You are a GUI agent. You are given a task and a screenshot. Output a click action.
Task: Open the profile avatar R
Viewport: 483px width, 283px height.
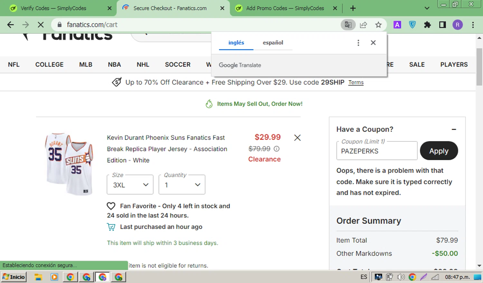point(458,25)
